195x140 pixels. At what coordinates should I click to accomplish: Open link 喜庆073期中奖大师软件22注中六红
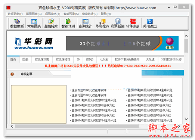(150, 121)
